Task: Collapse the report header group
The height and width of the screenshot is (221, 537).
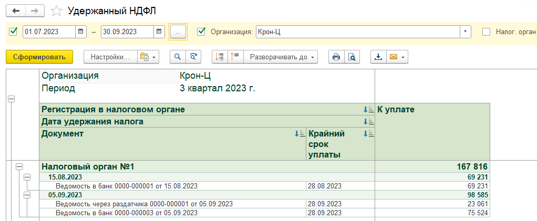Action: (x=12, y=99)
